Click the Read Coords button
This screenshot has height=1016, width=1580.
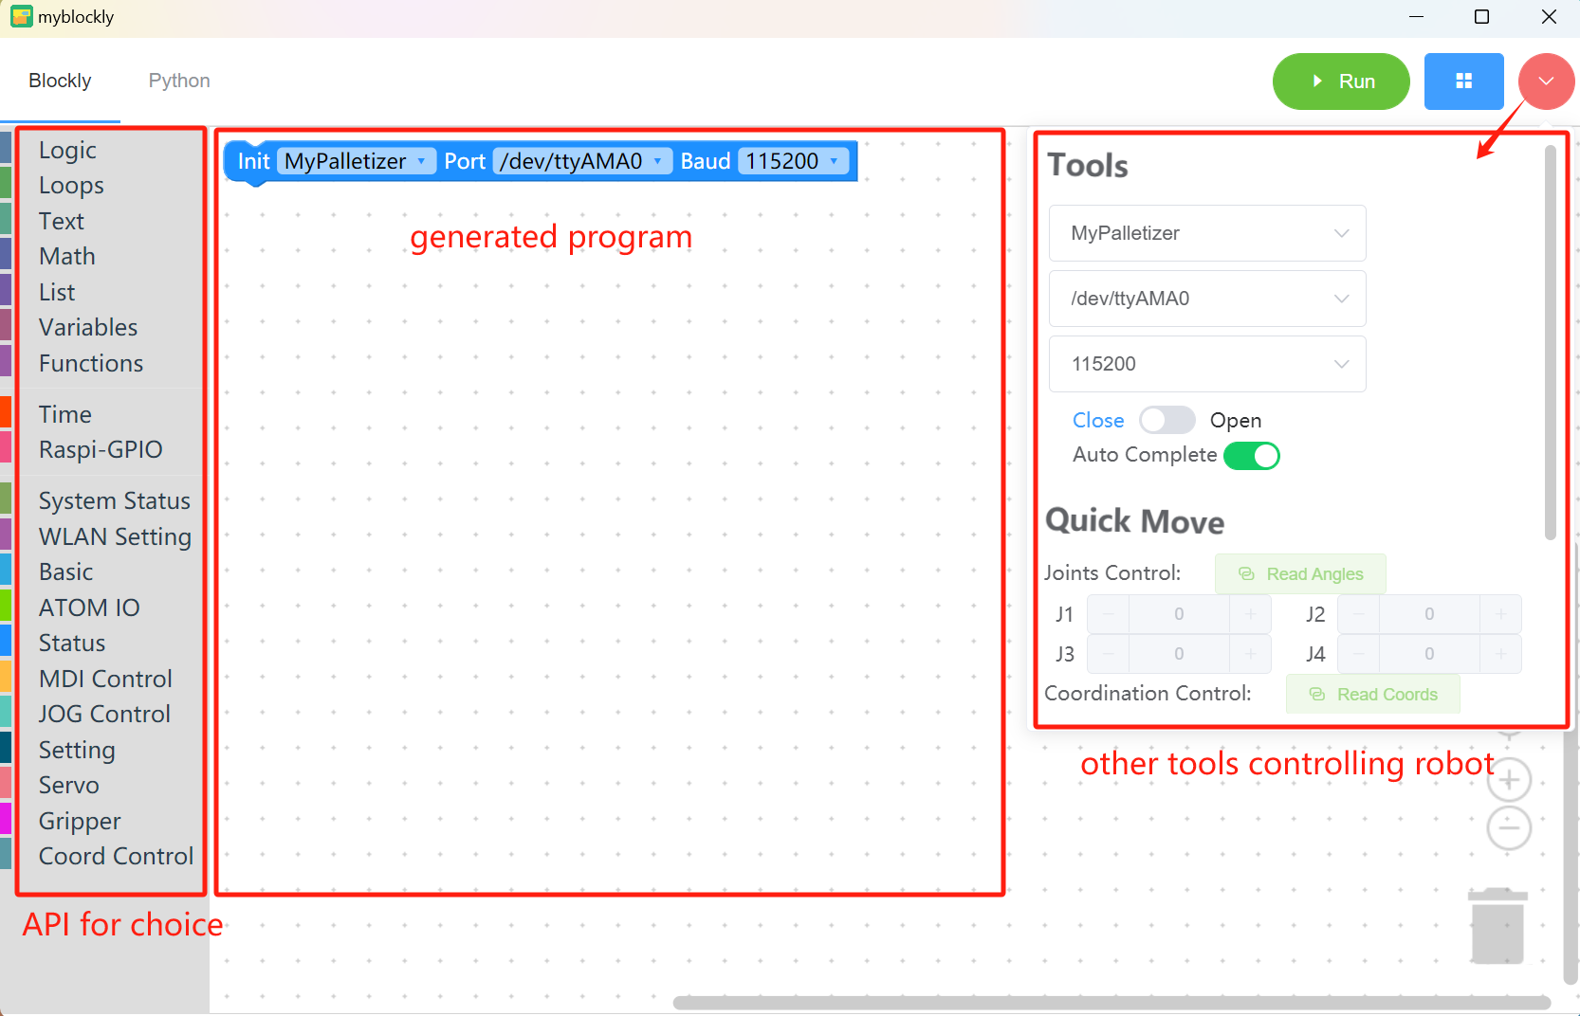click(x=1372, y=695)
